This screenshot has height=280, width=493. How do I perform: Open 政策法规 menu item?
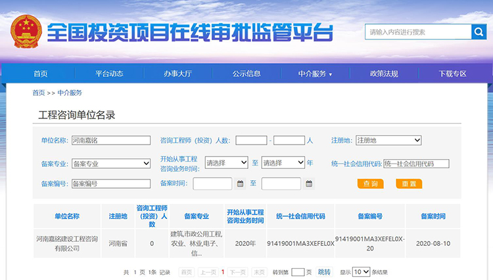(x=384, y=74)
